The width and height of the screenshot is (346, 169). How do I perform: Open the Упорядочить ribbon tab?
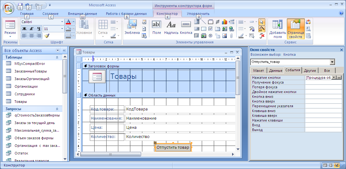point(198,14)
